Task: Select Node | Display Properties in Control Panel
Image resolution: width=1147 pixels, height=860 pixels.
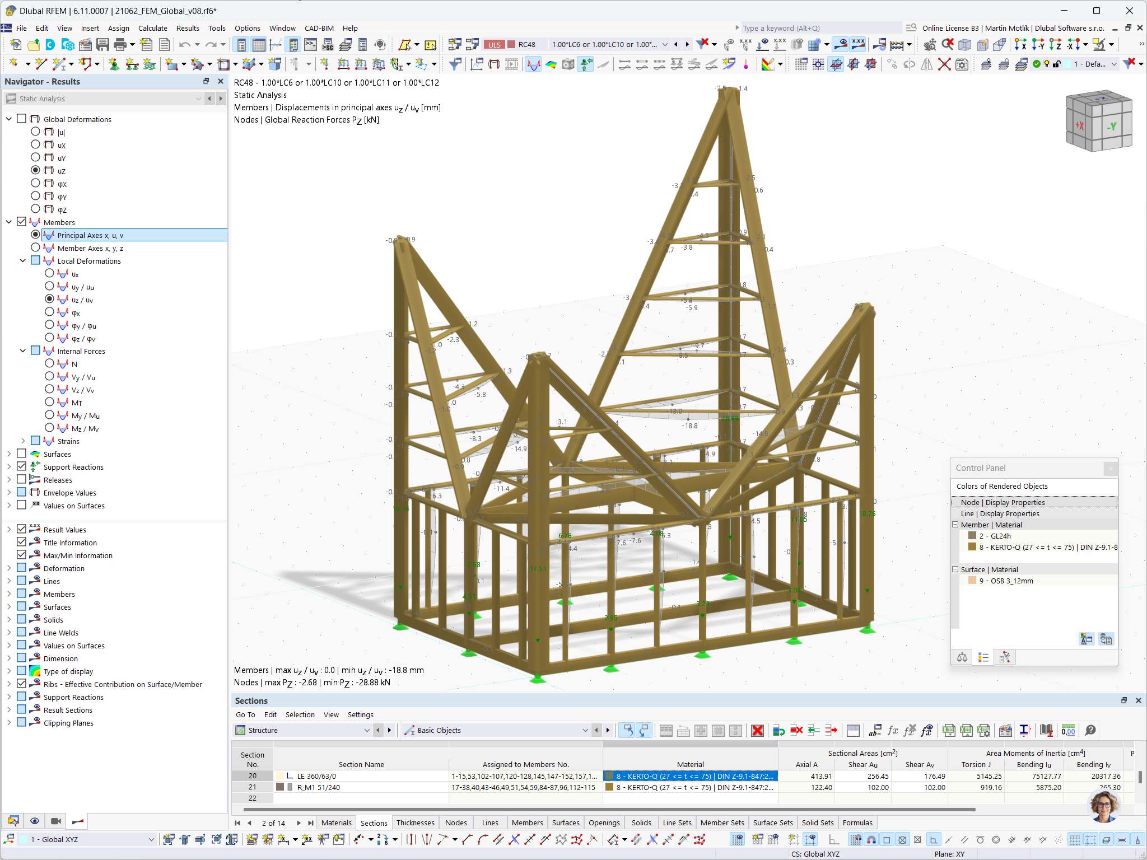Action: pos(1003,502)
